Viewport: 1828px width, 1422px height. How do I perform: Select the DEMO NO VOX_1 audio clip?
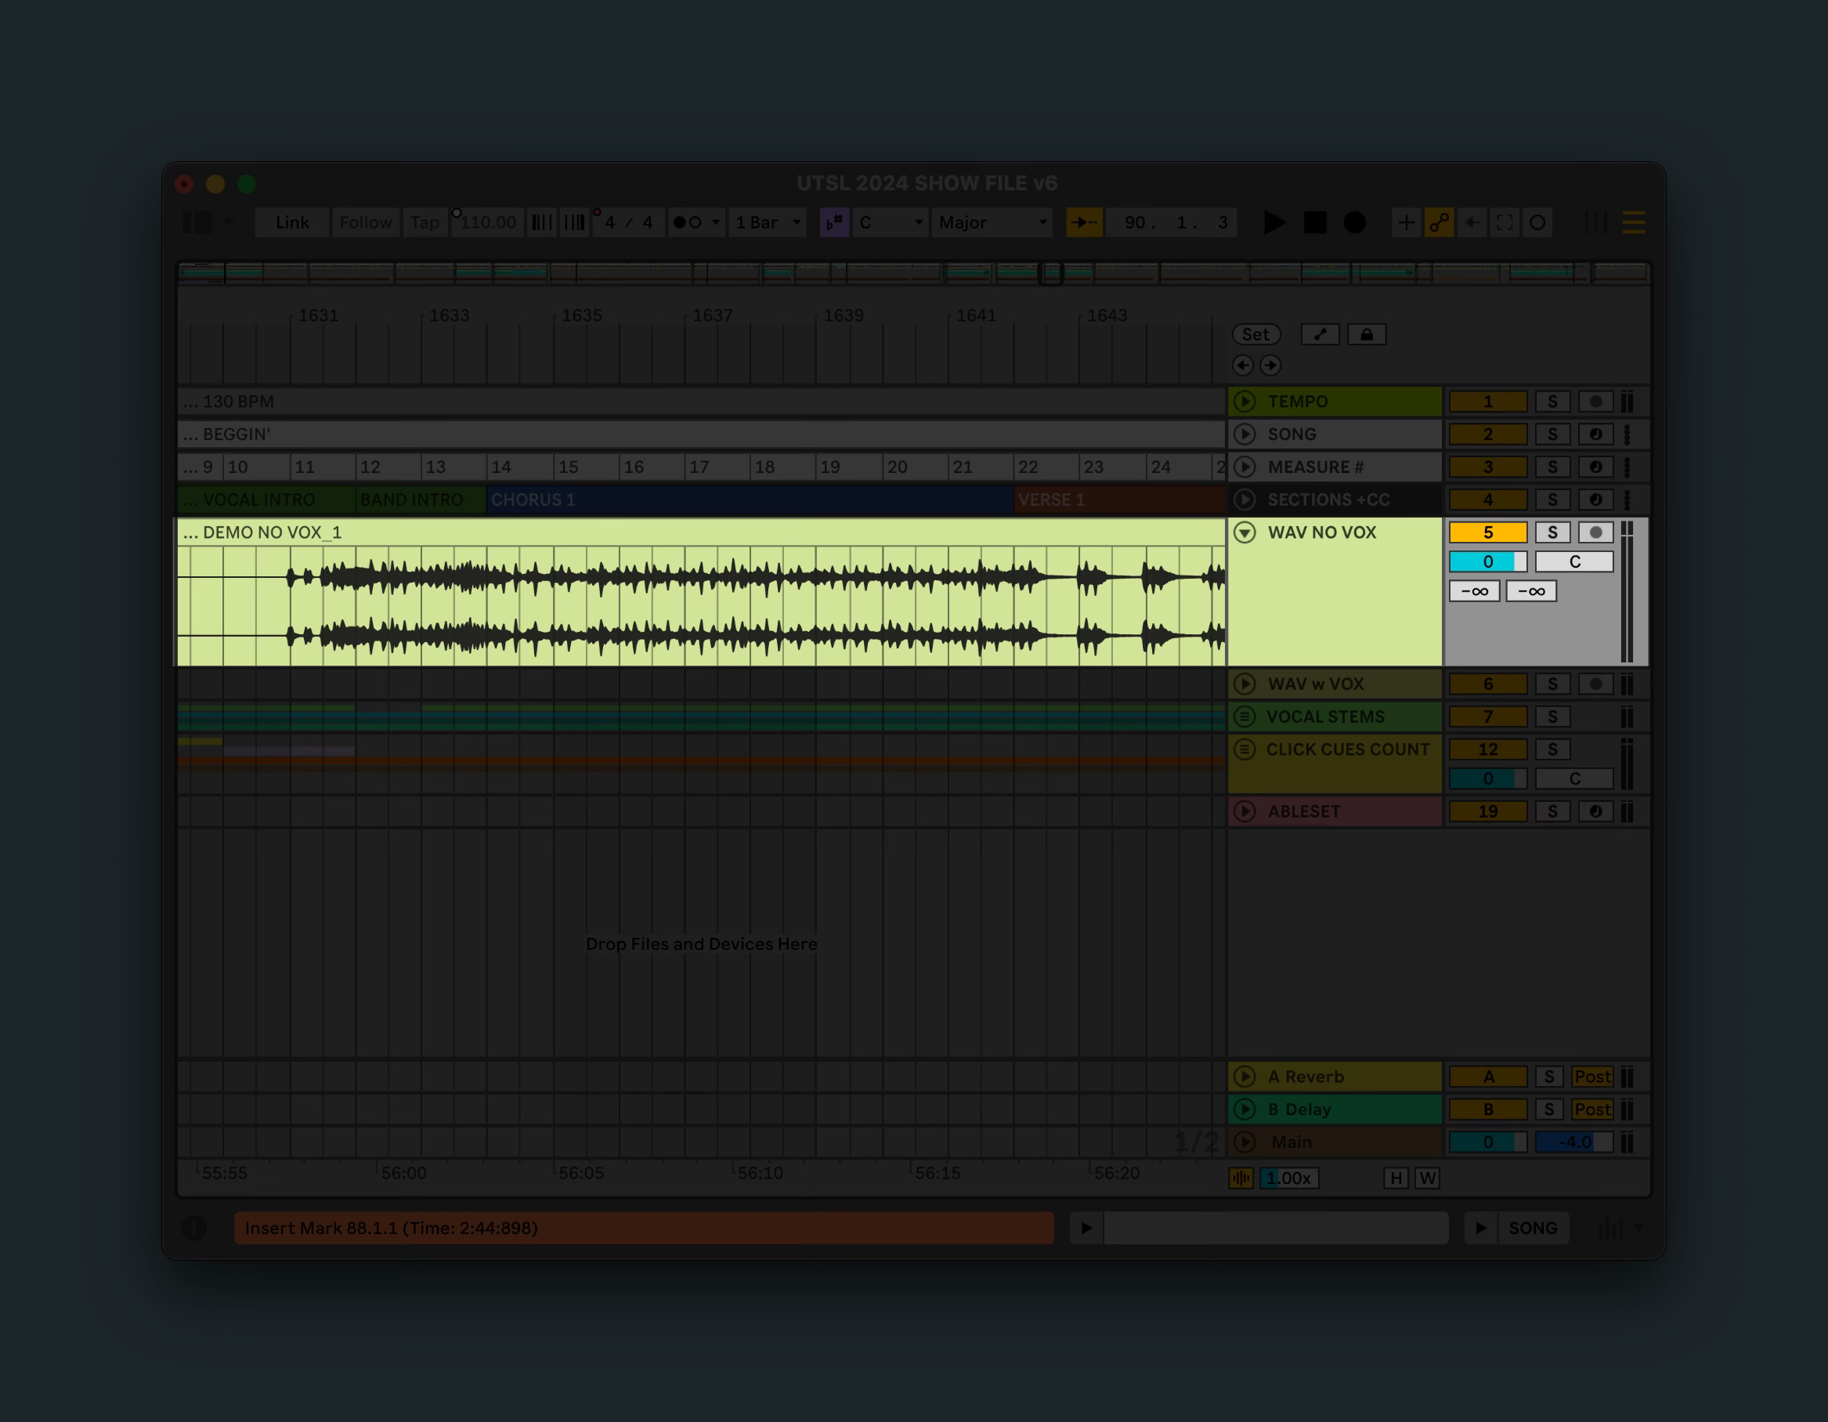click(x=702, y=592)
